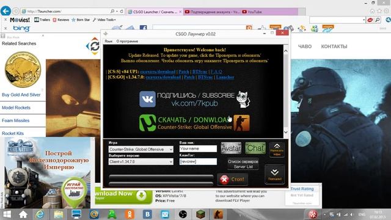Open the browser Home icon
The height and width of the screenshot is (220, 391).
click(x=372, y=11)
